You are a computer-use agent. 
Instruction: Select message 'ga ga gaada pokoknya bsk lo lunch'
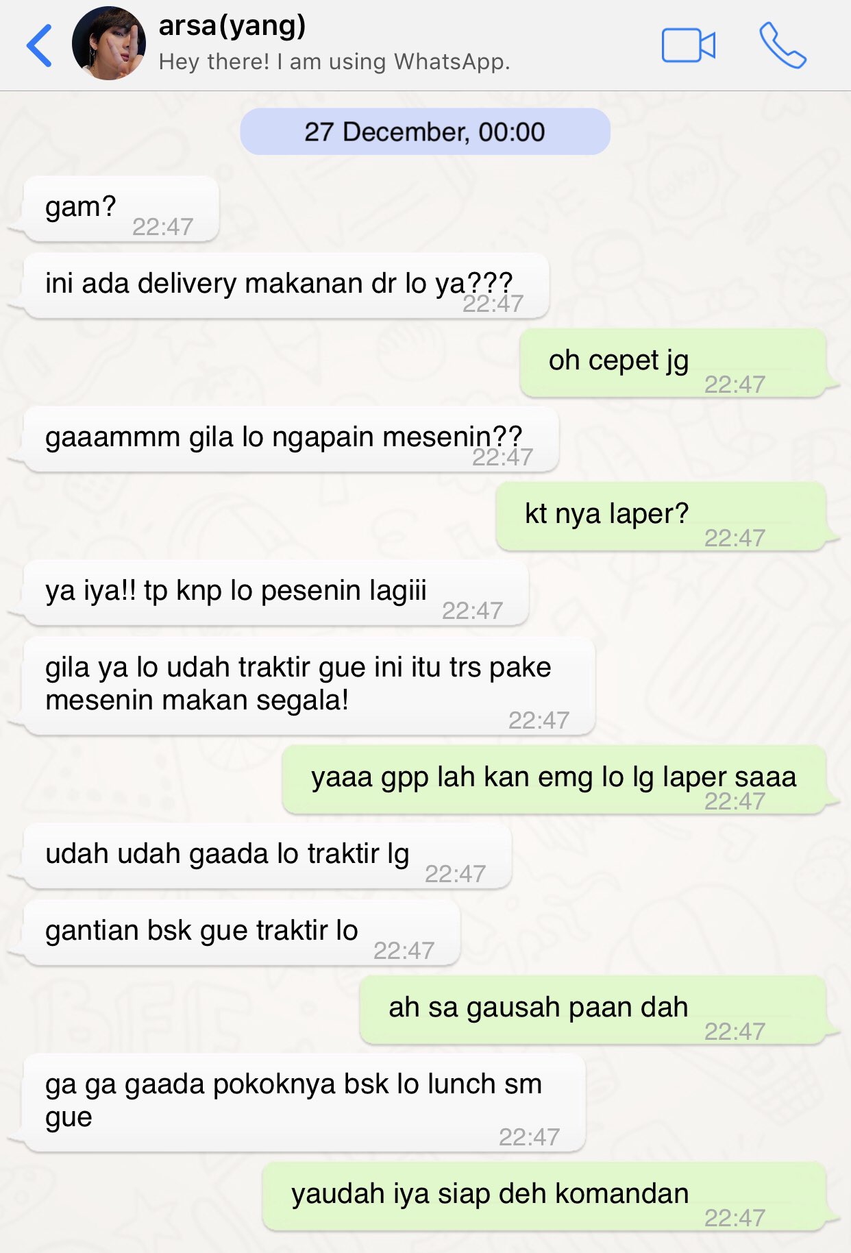click(x=304, y=1103)
